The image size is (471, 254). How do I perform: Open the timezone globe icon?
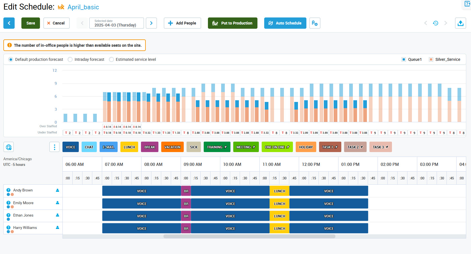tap(9, 147)
